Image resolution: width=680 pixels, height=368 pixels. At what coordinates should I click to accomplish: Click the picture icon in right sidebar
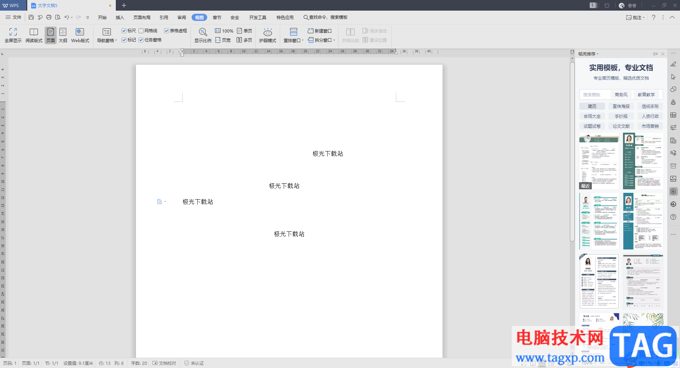(673, 179)
